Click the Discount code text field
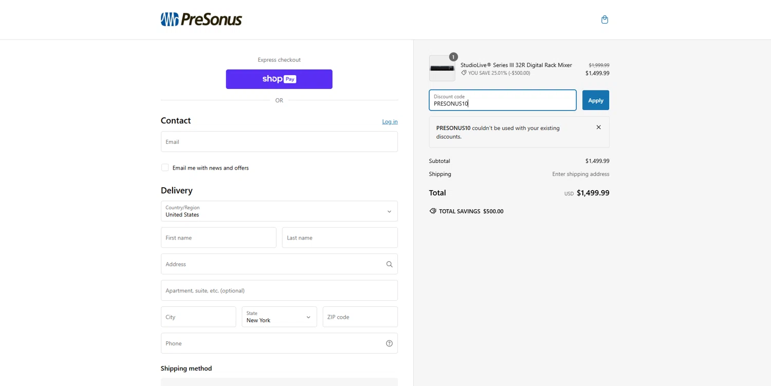771x386 pixels. pos(502,100)
